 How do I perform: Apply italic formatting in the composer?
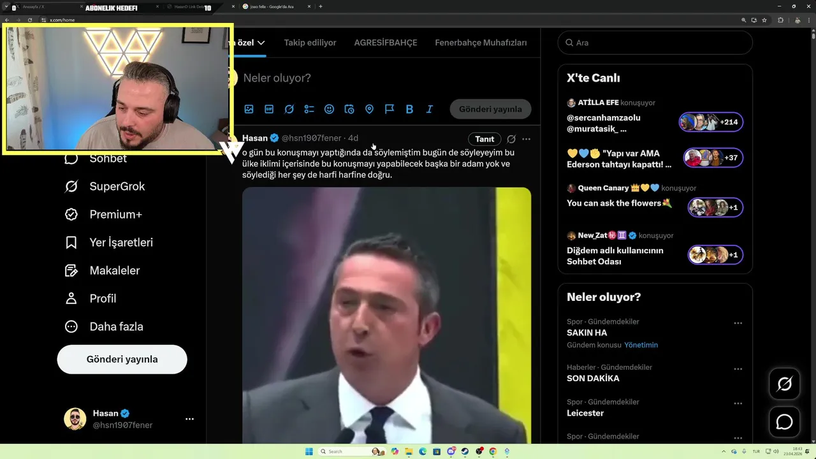430,109
